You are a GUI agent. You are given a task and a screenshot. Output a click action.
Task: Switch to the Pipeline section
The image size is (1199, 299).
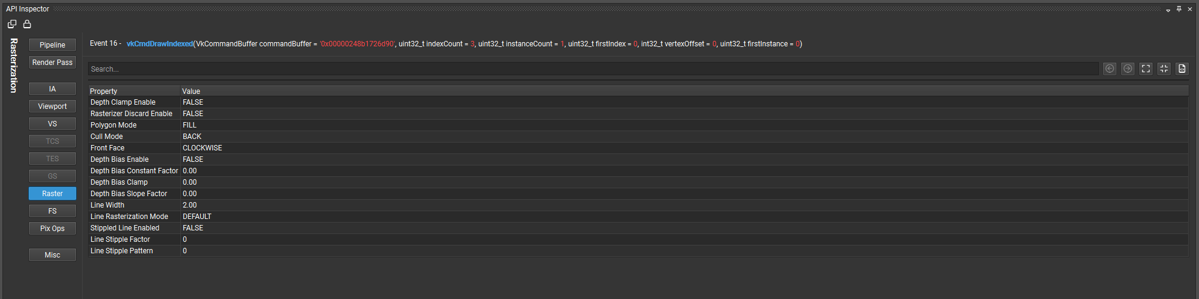[x=52, y=45]
